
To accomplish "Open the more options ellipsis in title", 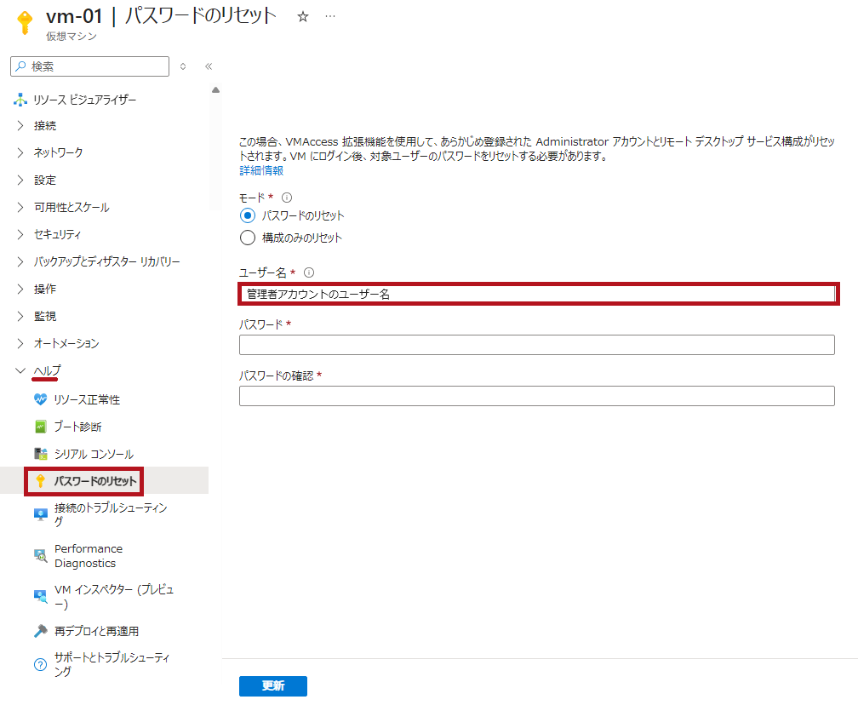I will click(x=330, y=16).
